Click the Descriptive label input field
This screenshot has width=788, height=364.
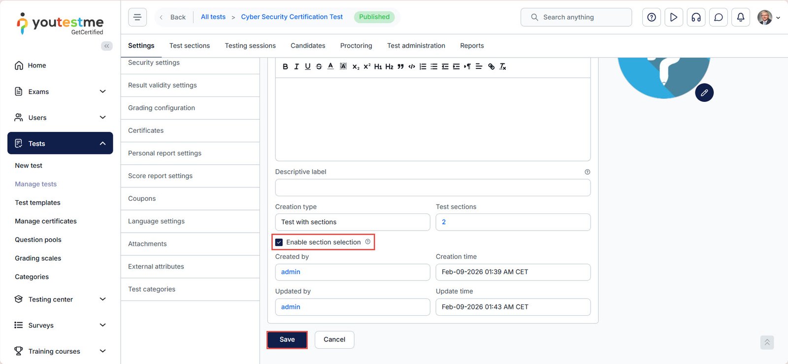[x=432, y=187]
